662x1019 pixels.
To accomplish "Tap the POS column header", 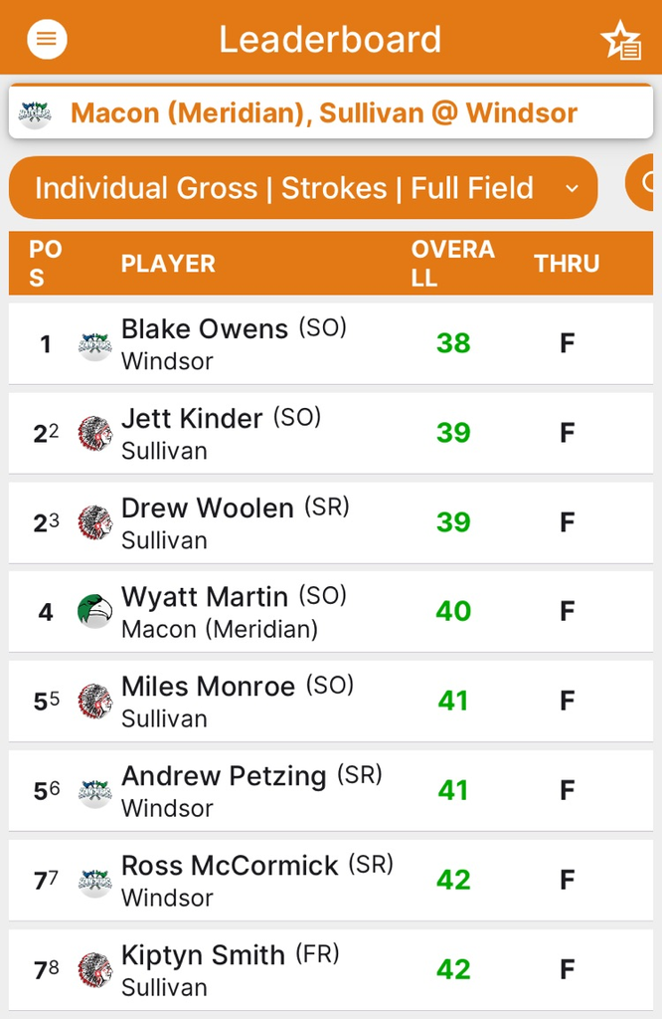I will (x=46, y=263).
